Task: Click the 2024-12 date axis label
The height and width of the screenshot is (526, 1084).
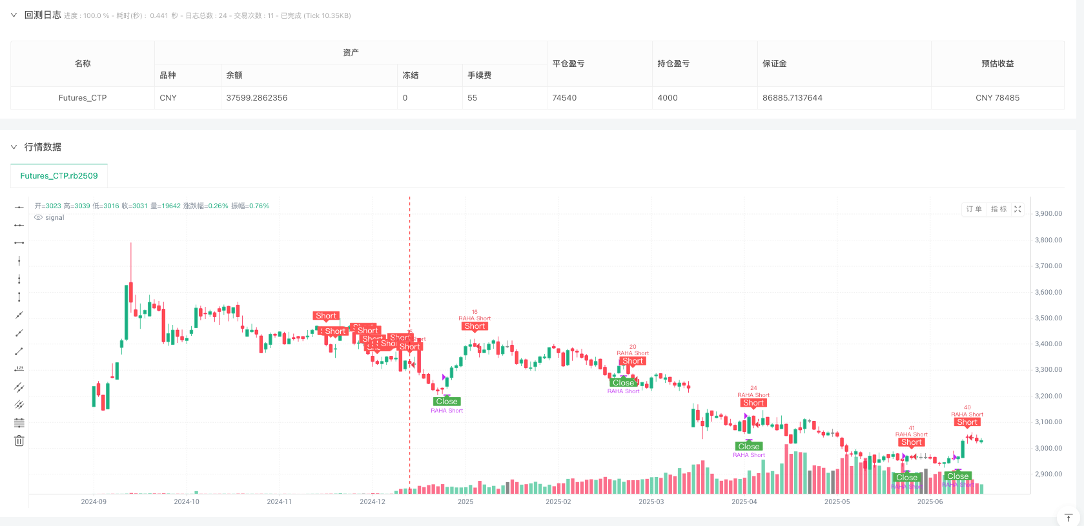Action: tap(373, 502)
